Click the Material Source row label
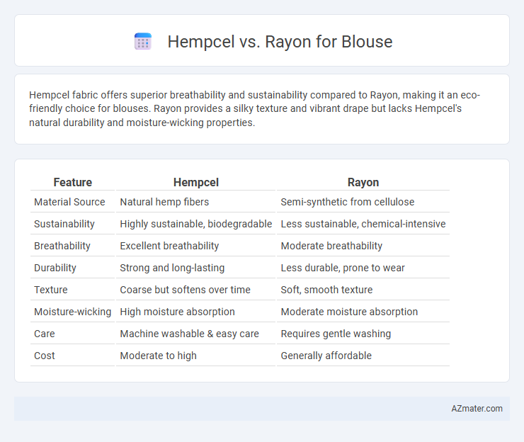This screenshot has height=442, width=524. coord(69,202)
